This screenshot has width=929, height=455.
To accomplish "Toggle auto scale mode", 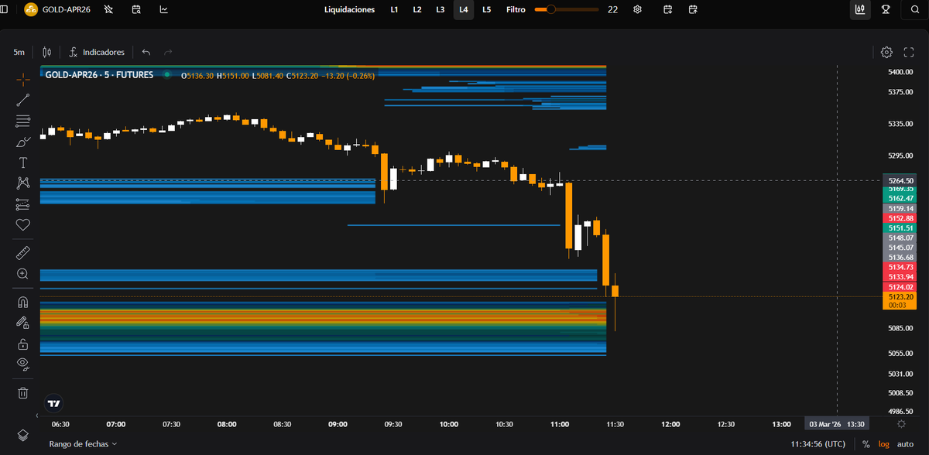I will tap(905, 444).
